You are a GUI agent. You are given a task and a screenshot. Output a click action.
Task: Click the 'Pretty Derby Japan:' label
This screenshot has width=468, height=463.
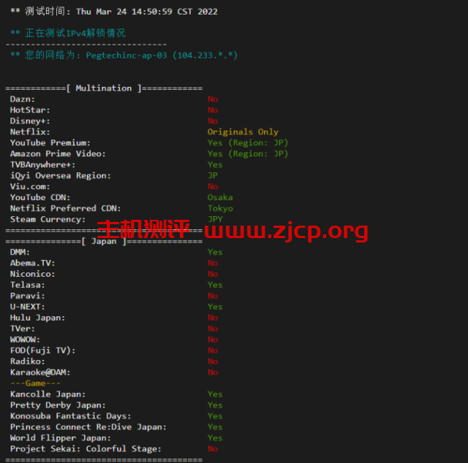(58, 405)
